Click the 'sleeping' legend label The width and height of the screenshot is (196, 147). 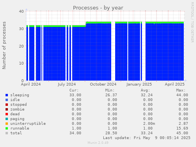20,95
